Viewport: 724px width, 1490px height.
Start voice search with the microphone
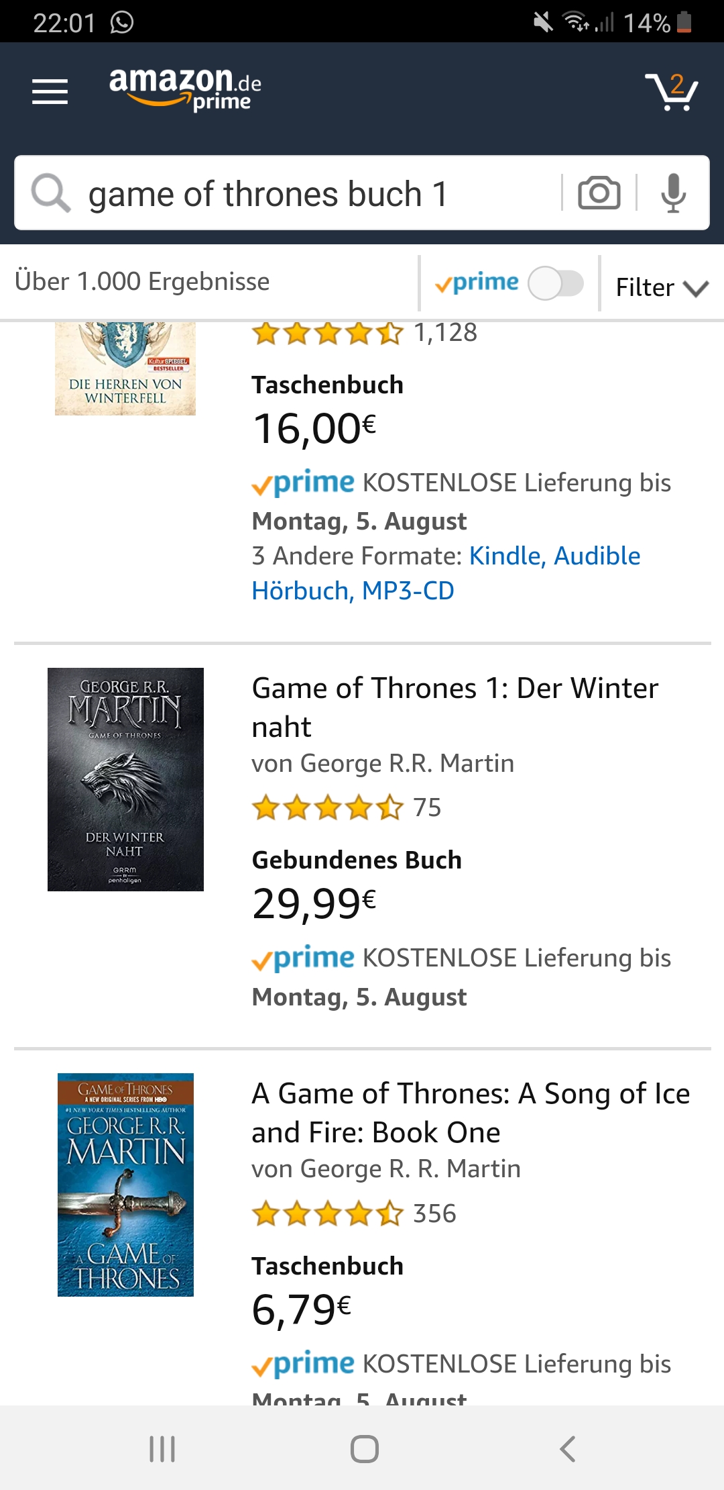[x=673, y=193]
